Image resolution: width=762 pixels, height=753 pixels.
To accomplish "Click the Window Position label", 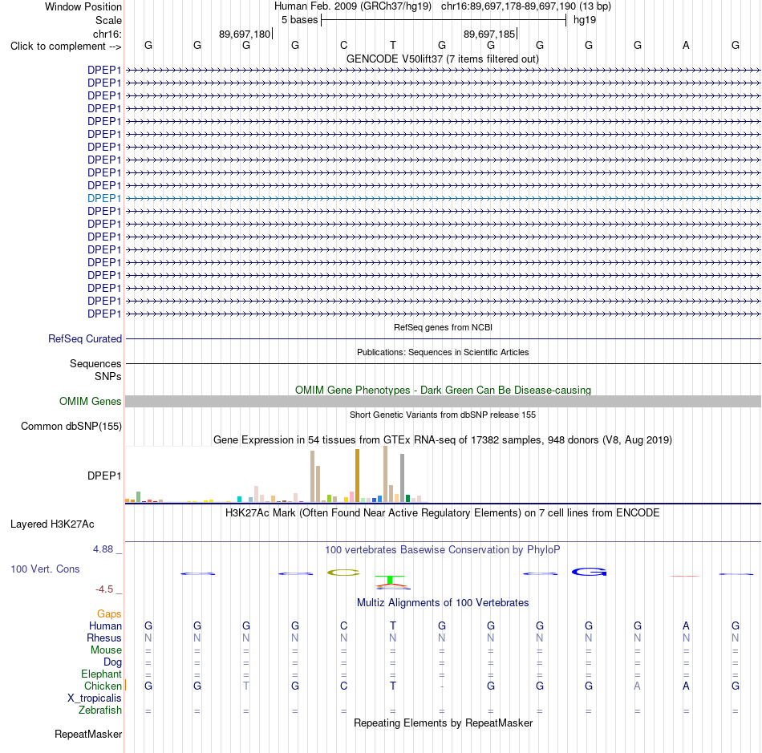I will (x=83, y=6).
